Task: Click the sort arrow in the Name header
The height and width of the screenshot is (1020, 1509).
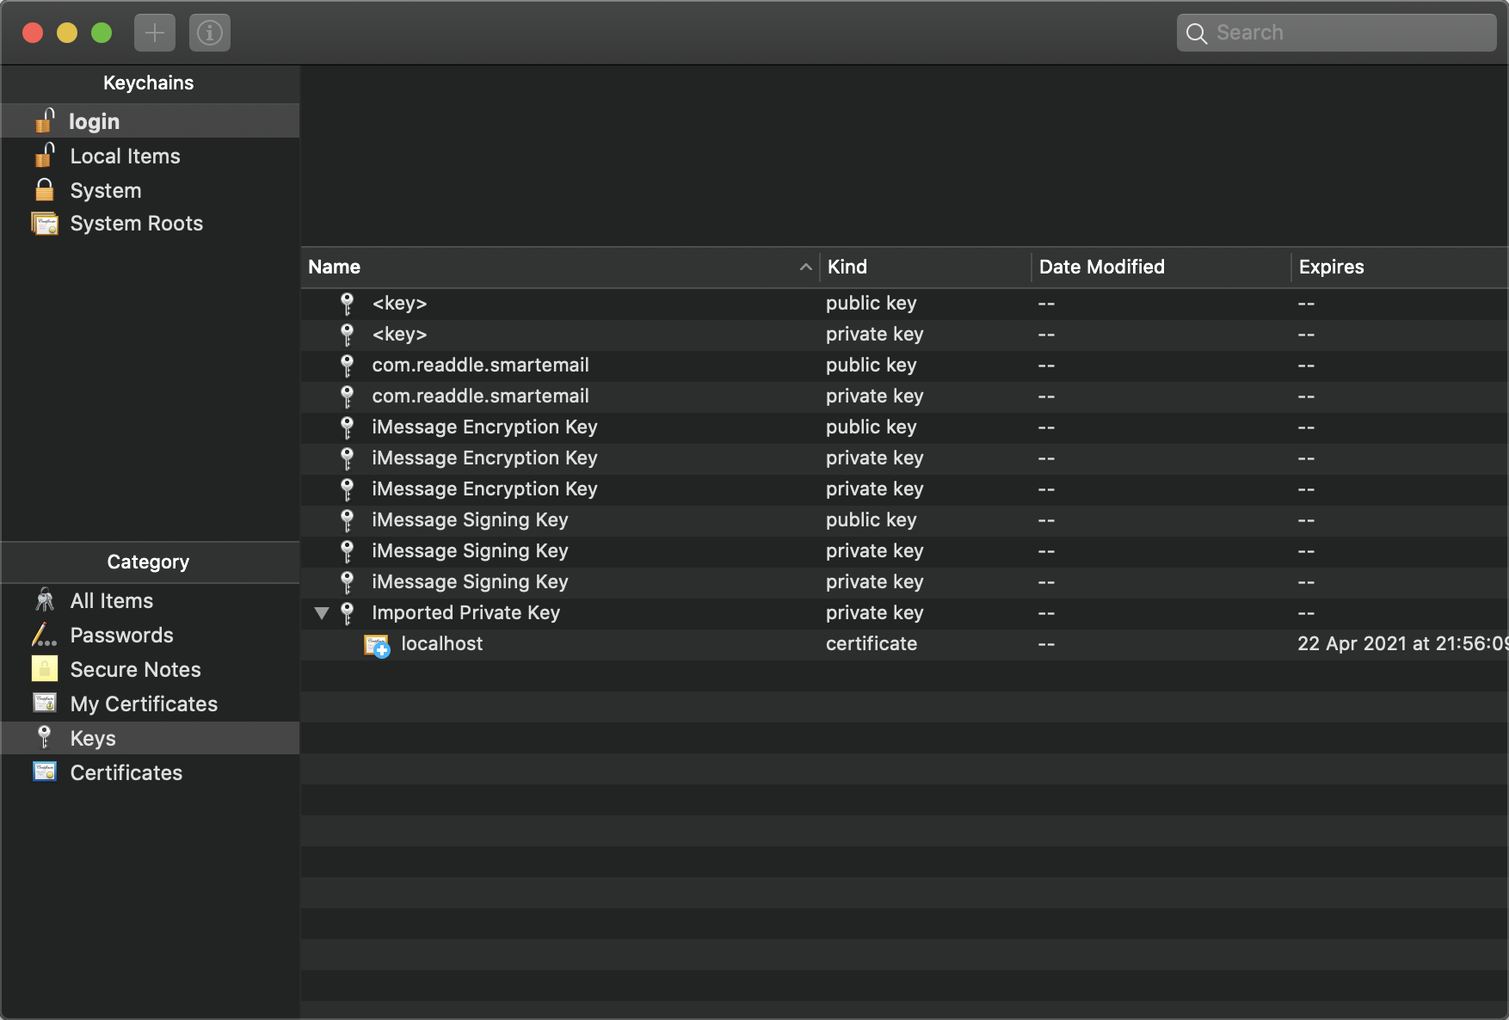Action: click(x=805, y=267)
